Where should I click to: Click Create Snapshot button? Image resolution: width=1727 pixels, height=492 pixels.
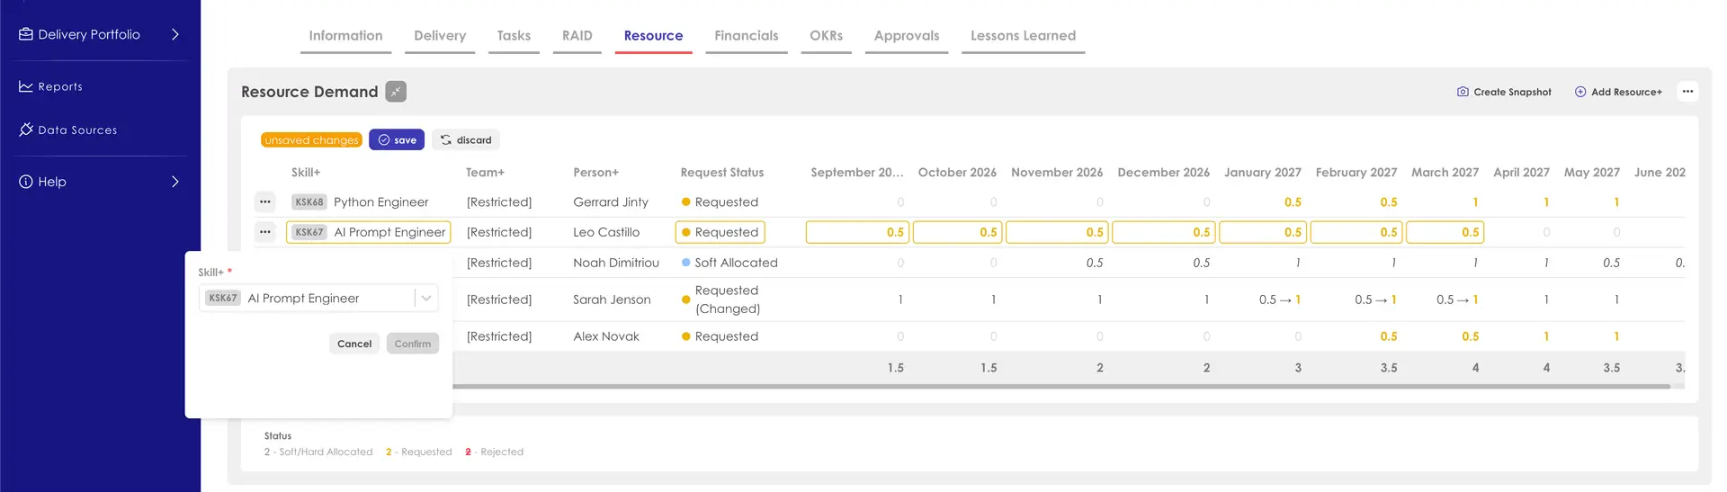coord(1504,92)
